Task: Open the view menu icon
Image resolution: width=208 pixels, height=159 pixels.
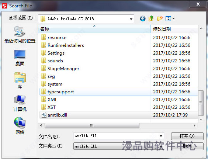Action: (170, 18)
